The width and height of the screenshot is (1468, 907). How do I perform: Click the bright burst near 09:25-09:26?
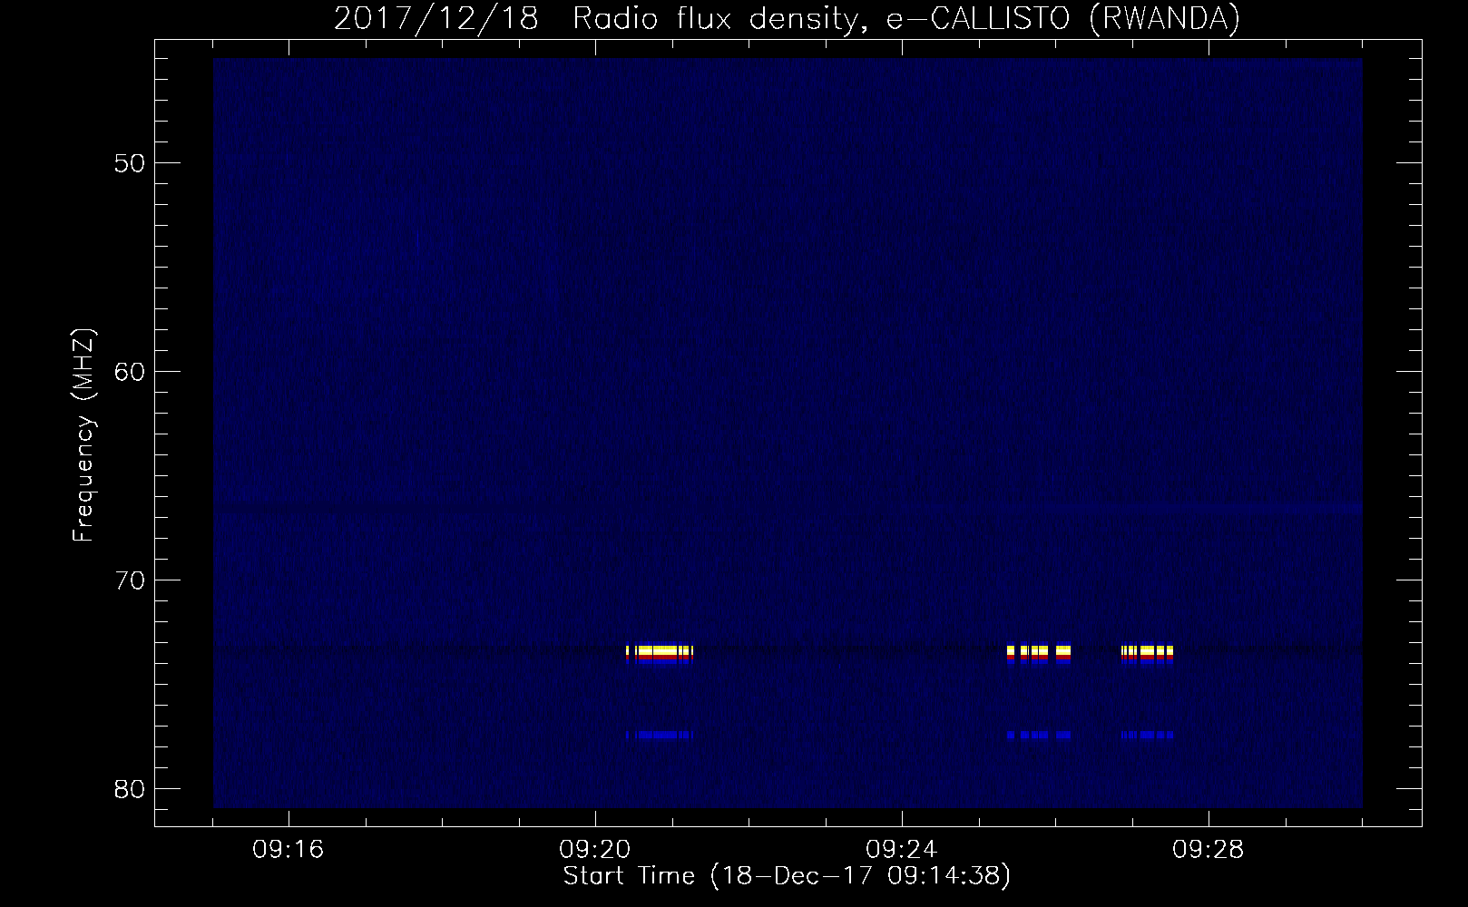tap(1039, 654)
